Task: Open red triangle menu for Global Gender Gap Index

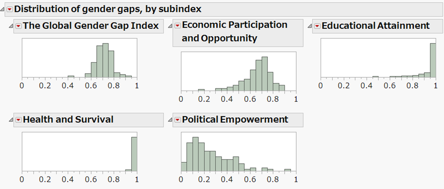Action: (18, 26)
